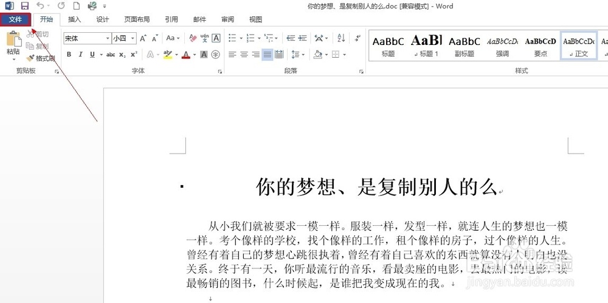Toggle superscript formatting
This screenshot has height=303, width=608.
134,55
